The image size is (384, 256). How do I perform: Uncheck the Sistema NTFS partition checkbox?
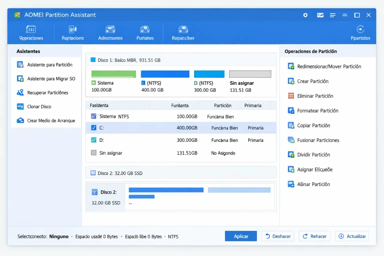(x=94, y=116)
